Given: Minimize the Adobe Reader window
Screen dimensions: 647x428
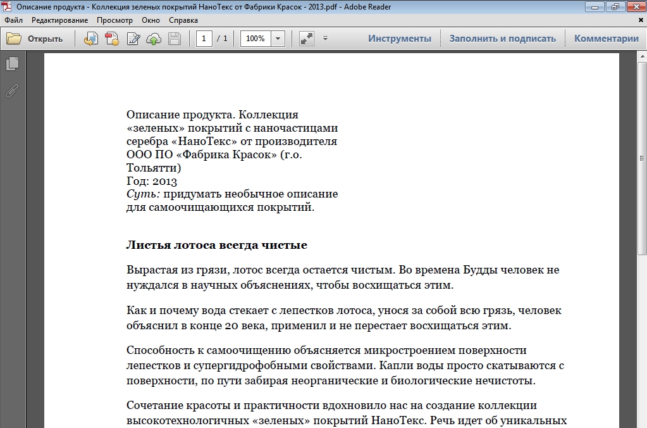Looking at the screenshot, I should (595, 6).
